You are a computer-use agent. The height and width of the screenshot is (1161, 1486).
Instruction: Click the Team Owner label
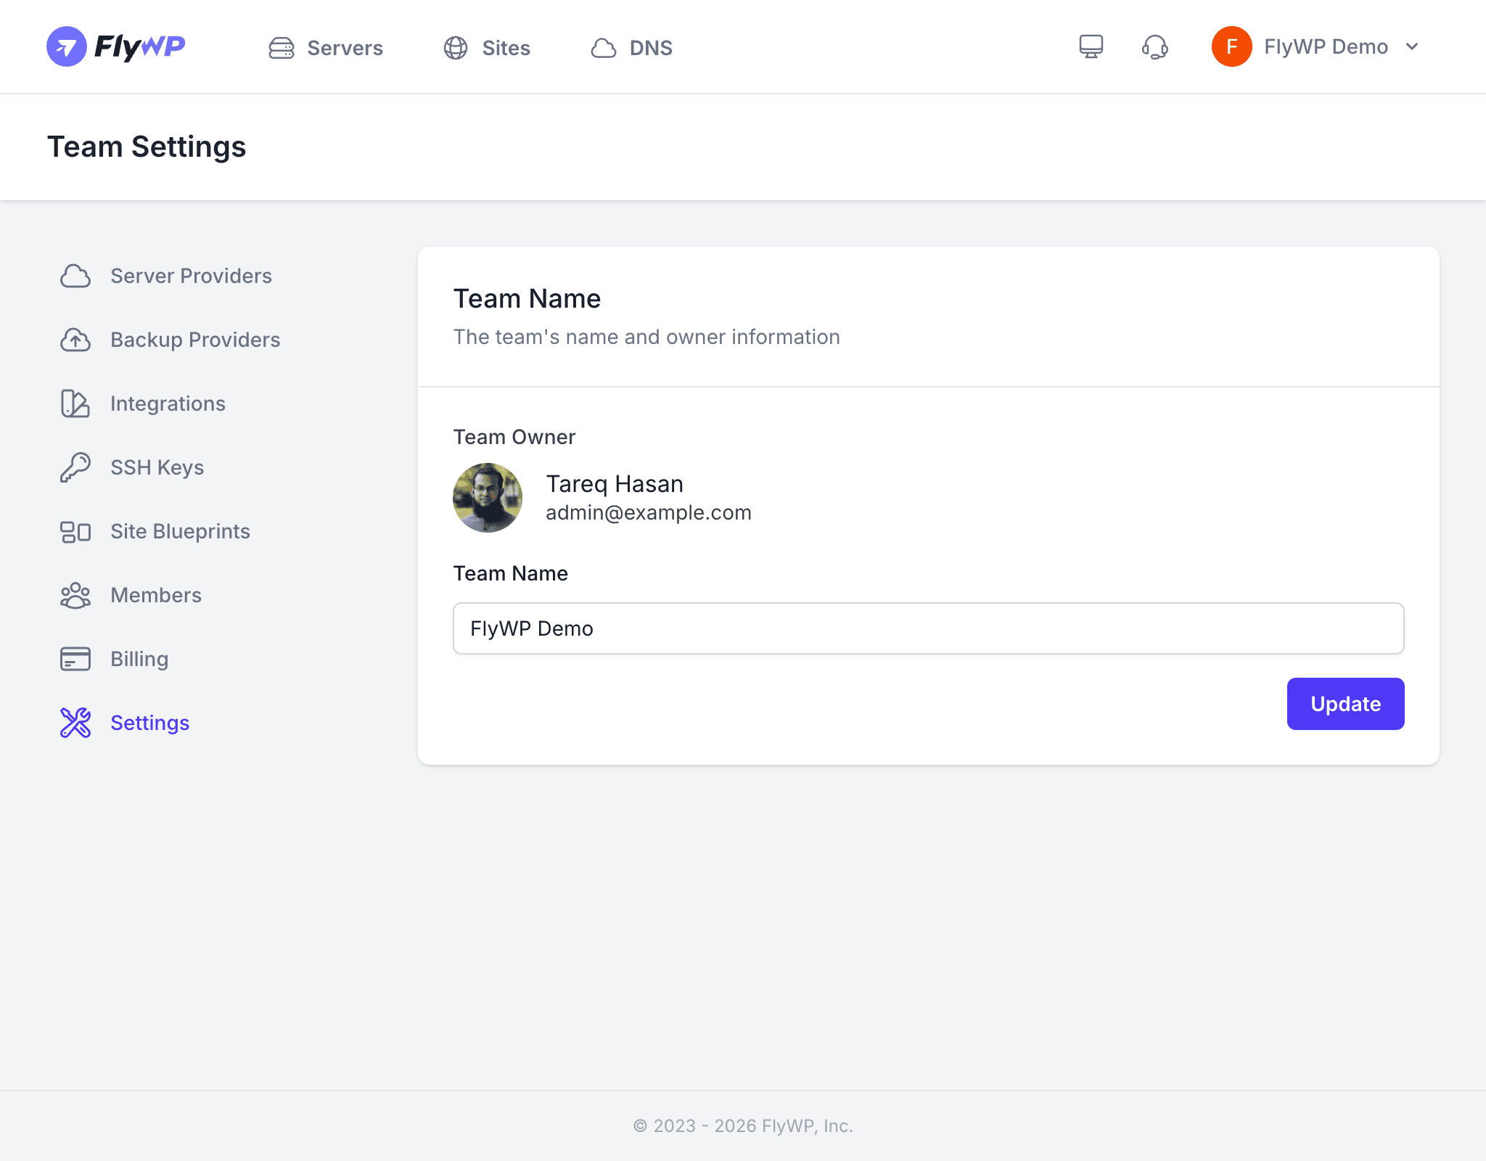514,437
